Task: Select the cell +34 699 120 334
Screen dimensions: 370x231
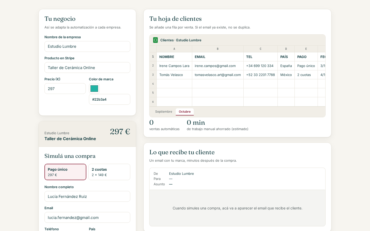Action: coord(261,66)
